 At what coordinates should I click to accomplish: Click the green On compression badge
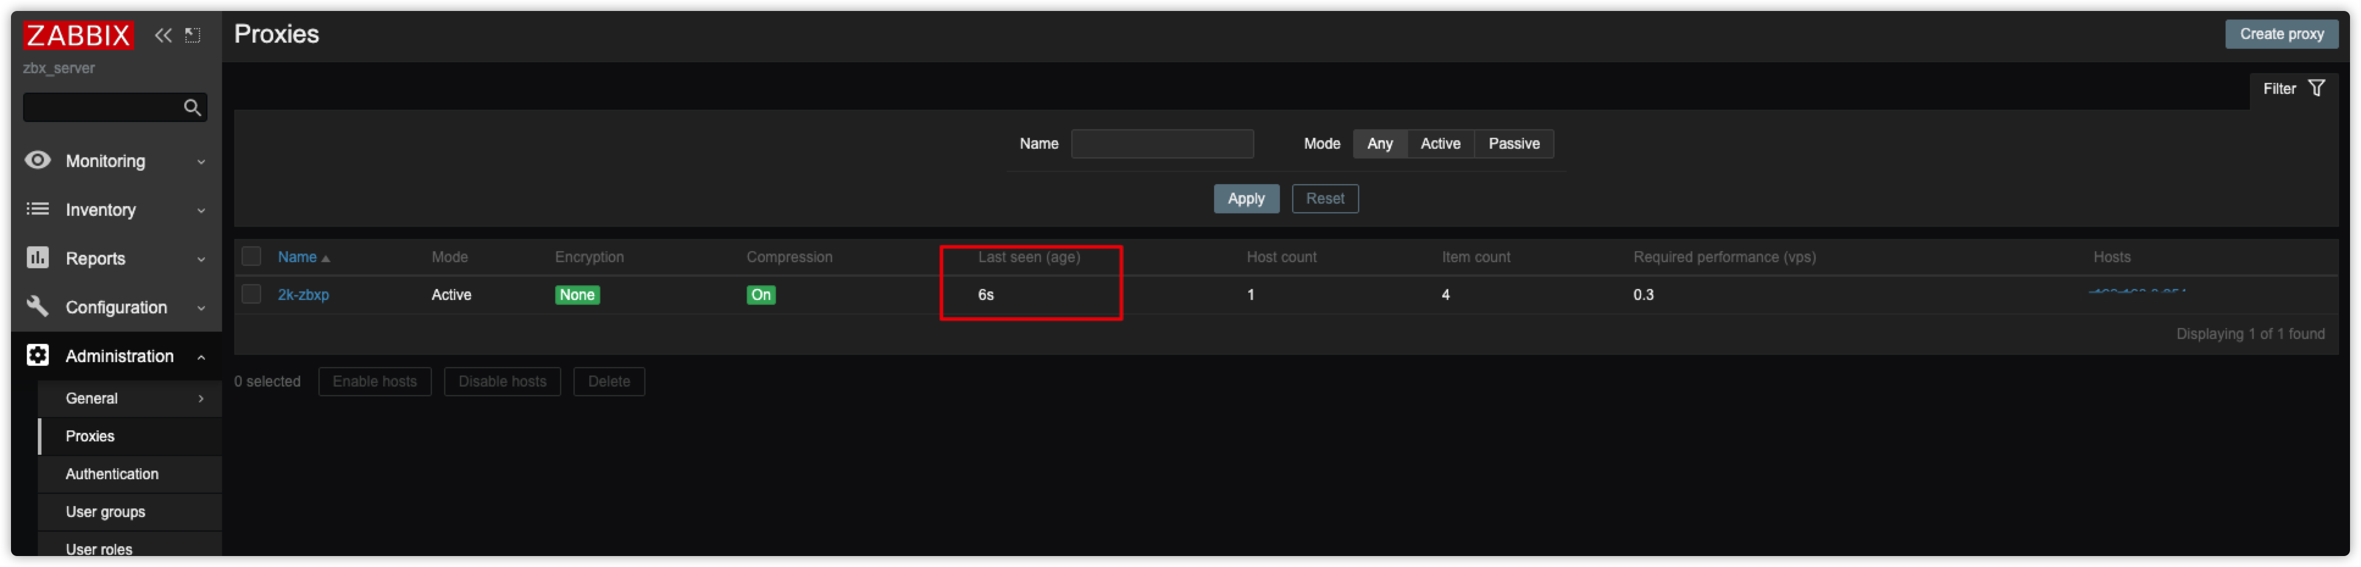point(761,295)
